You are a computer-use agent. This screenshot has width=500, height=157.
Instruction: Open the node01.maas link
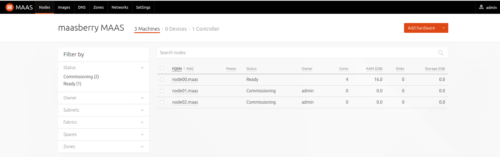tap(185, 91)
